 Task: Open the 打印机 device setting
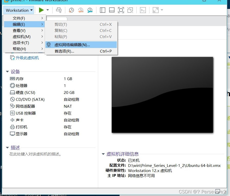(22, 127)
